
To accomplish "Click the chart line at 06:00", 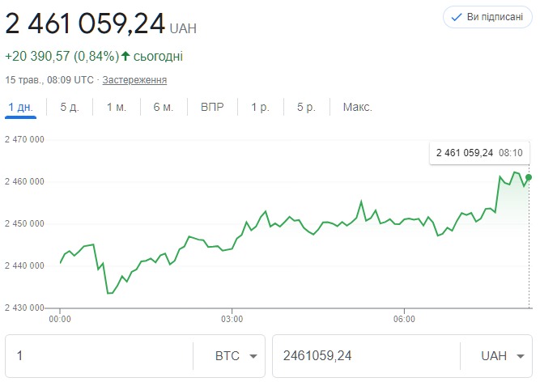I will click(405, 219).
